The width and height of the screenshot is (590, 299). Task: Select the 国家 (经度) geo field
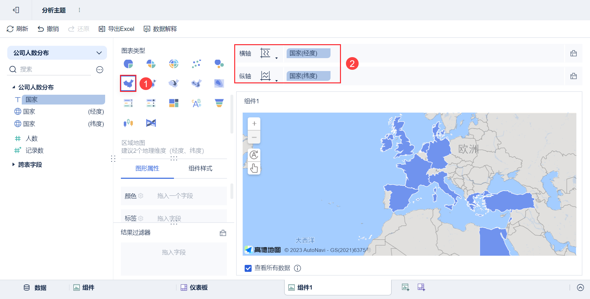click(x=59, y=111)
